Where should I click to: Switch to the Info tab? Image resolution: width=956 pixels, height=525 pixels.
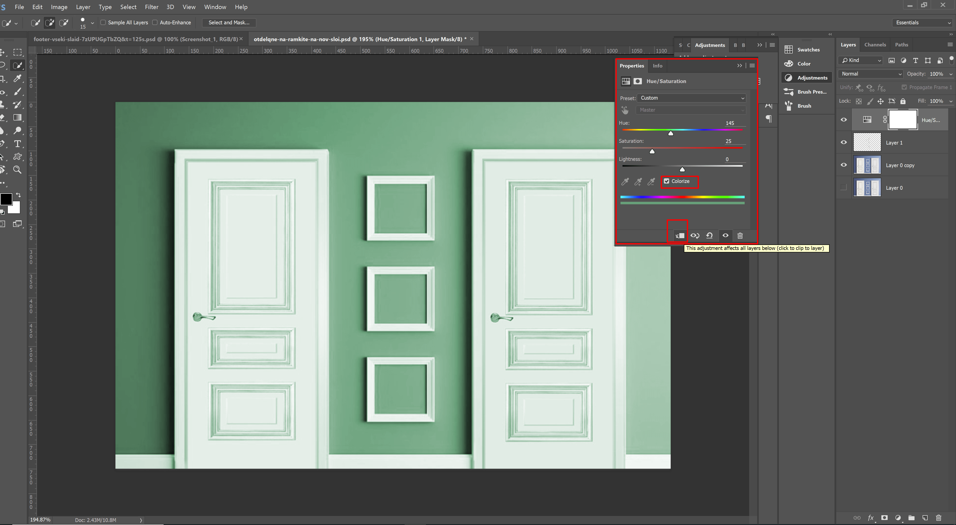point(657,66)
